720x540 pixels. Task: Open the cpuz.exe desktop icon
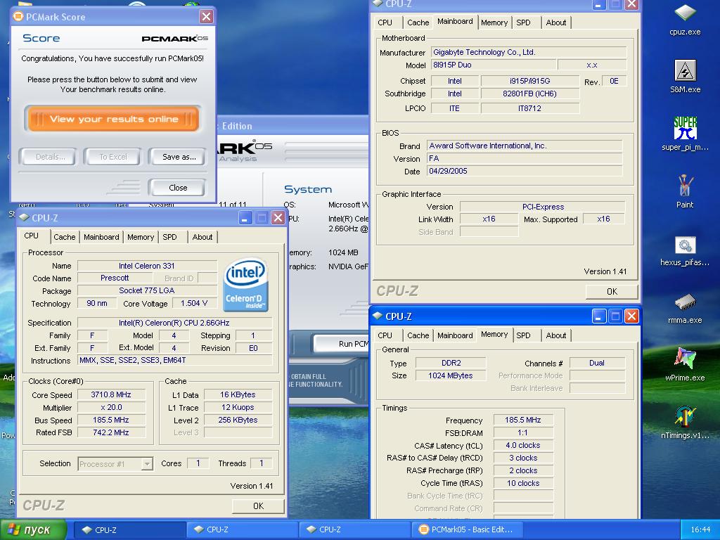pos(685,18)
